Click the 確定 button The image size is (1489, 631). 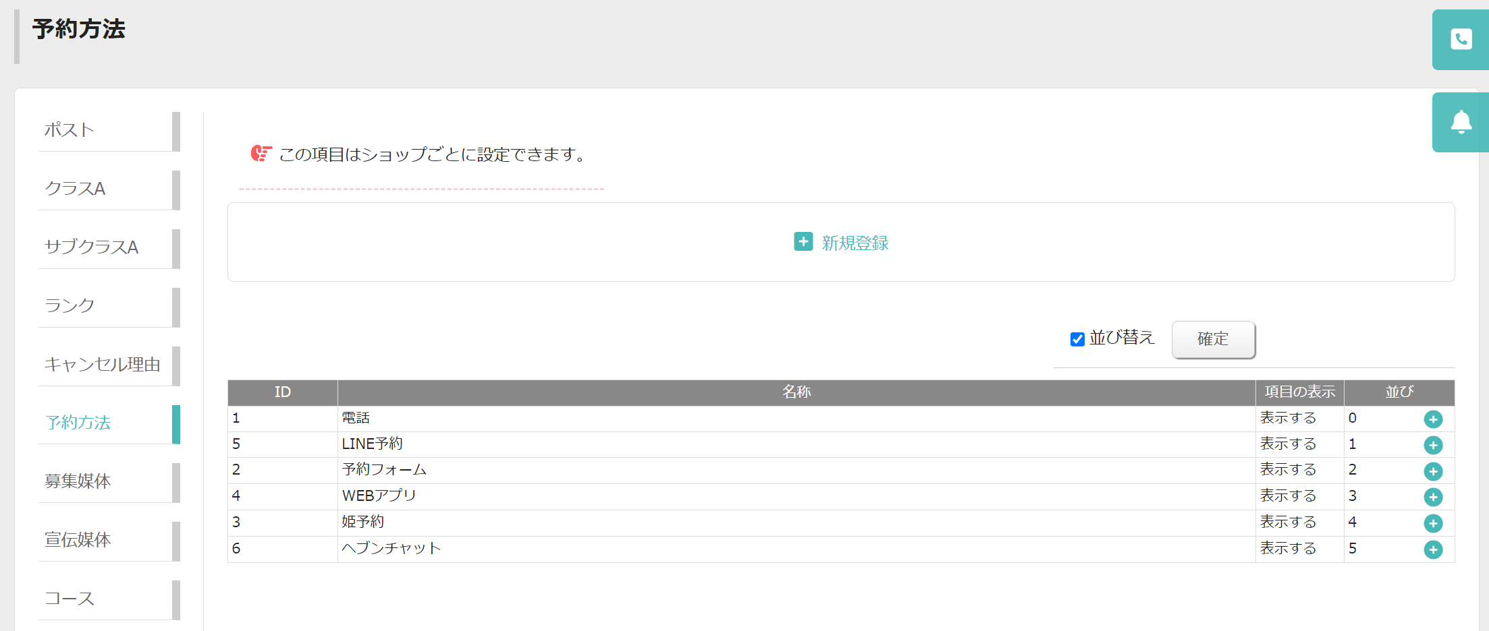click(1213, 339)
